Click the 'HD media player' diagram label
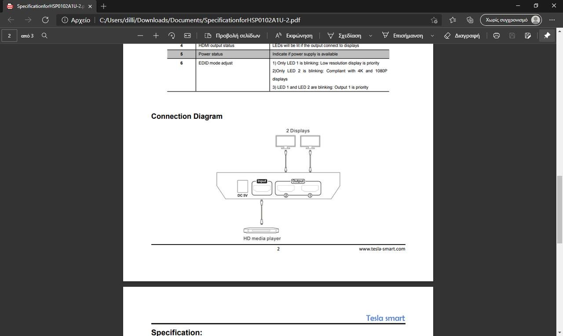563x336 pixels. (x=262, y=238)
